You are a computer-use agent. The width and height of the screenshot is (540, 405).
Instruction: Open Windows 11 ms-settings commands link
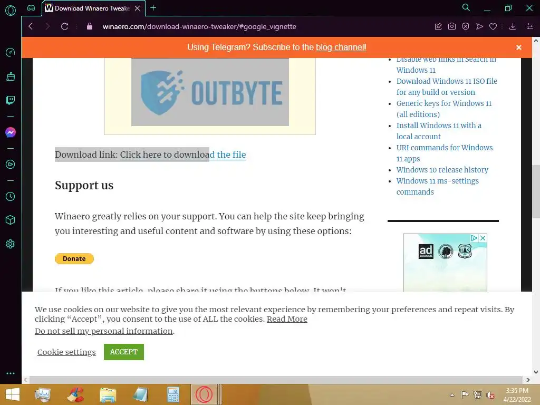pyautogui.click(x=437, y=186)
